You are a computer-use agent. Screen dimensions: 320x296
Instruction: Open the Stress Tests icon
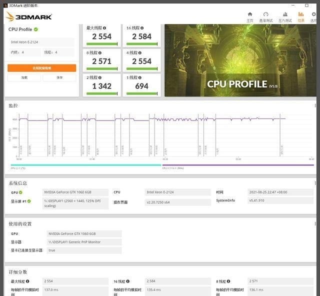click(285, 14)
